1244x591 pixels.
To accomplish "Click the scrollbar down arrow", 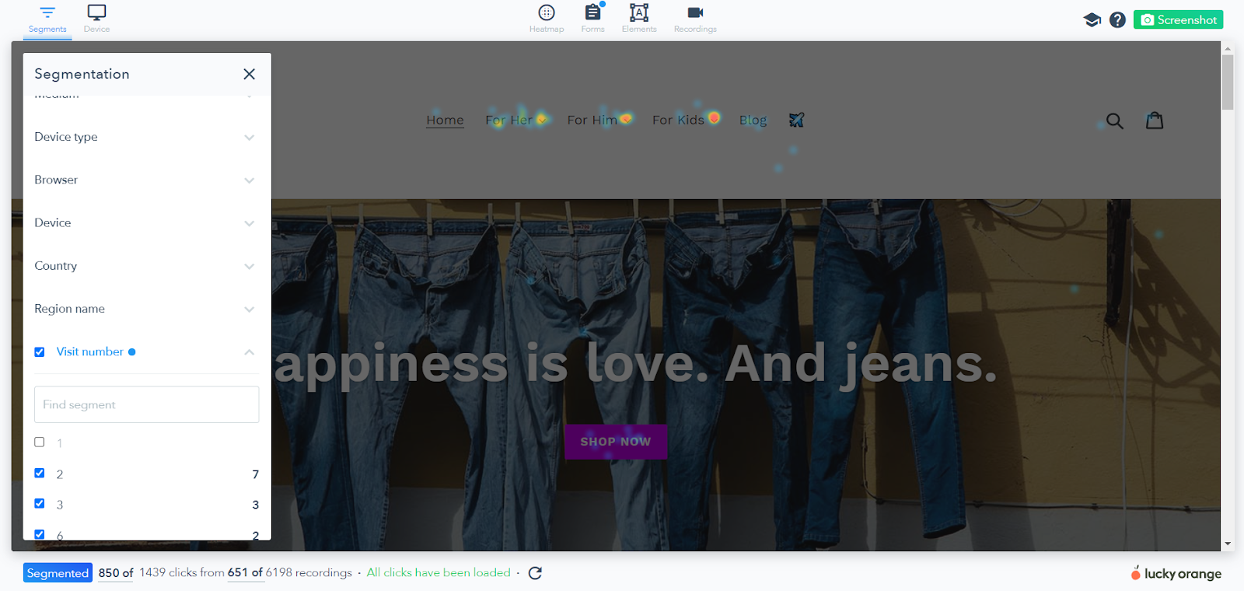I will click(x=1228, y=544).
